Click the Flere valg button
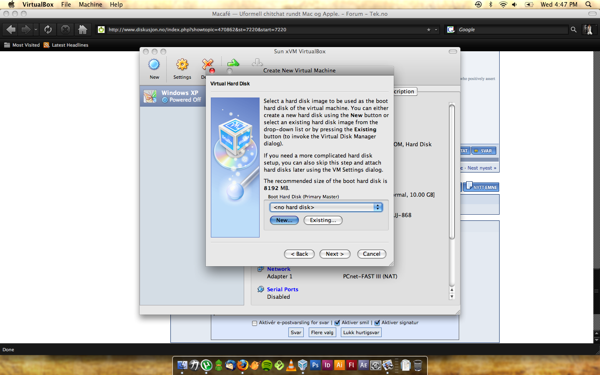 pos(322,332)
